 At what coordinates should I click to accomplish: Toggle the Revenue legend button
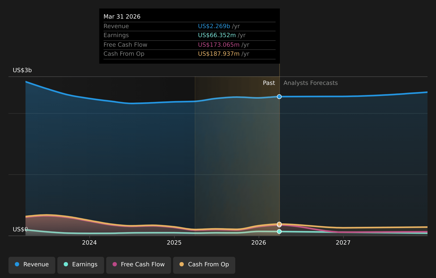pos(32,265)
